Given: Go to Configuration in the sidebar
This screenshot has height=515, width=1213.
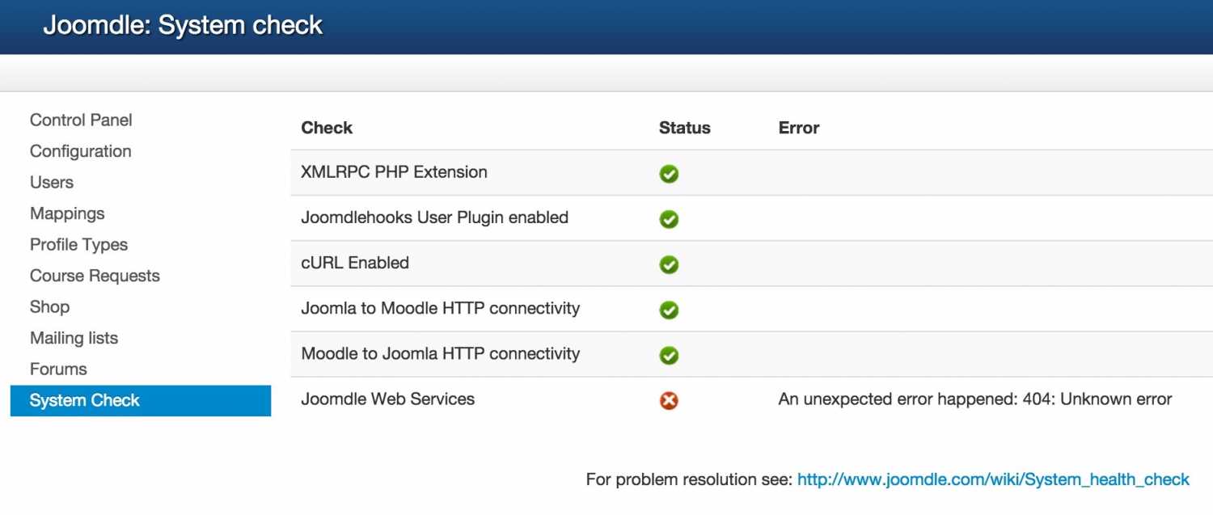Looking at the screenshot, I should pyautogui.click(x=80, y=151).
